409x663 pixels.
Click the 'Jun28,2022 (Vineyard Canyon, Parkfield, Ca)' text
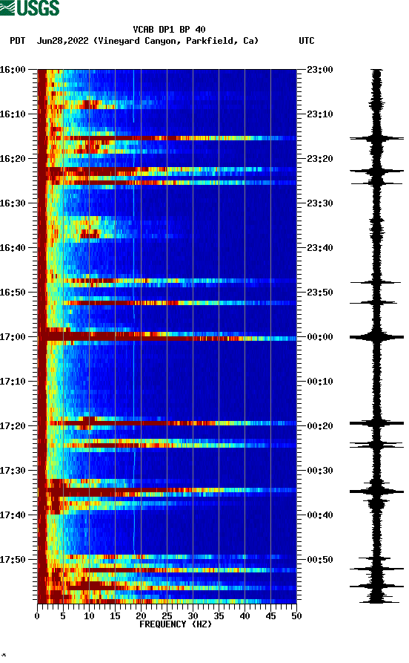147,41
